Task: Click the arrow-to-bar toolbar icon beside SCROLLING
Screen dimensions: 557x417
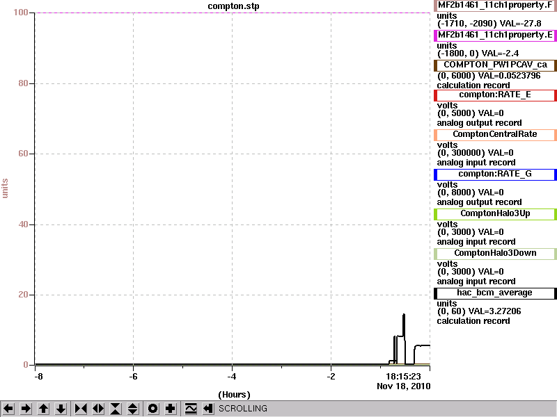Action: 207,409
